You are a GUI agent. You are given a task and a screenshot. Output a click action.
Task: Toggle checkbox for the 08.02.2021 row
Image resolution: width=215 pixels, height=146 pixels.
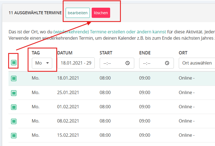pyautogui.click(x=13, y=121)
